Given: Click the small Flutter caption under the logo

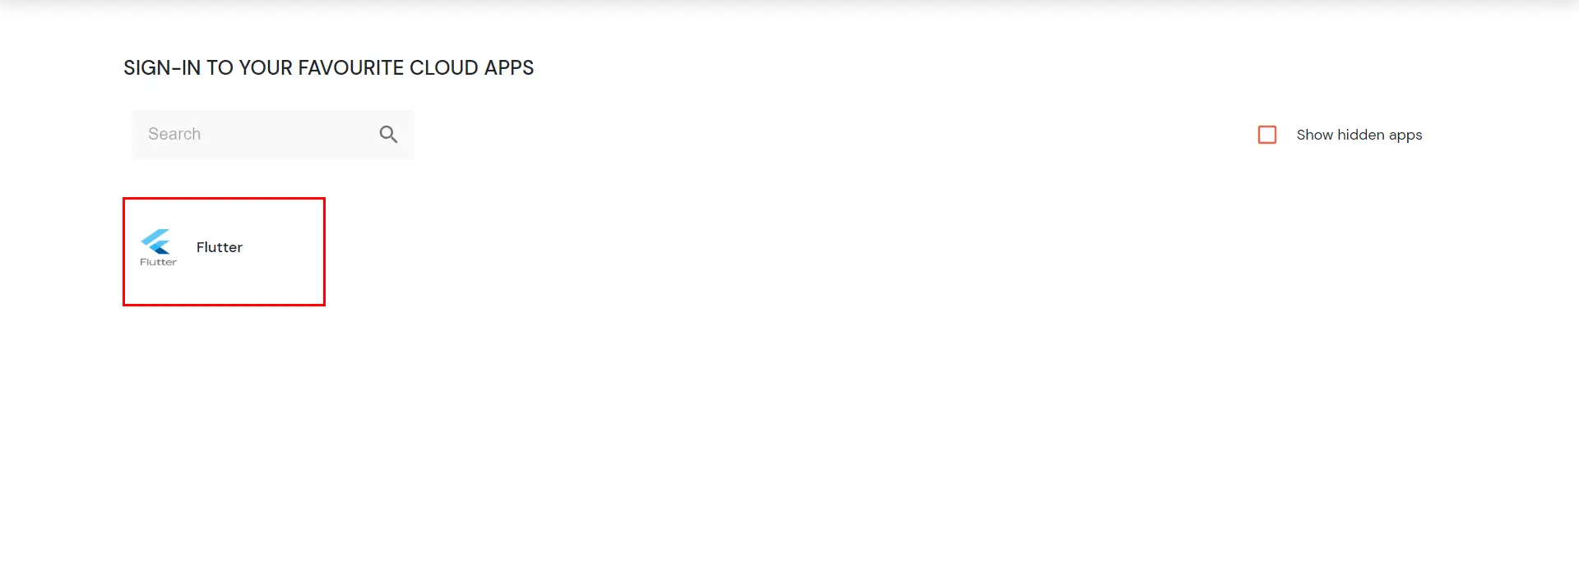Looking at the screenshot, I should pos(158,262).
